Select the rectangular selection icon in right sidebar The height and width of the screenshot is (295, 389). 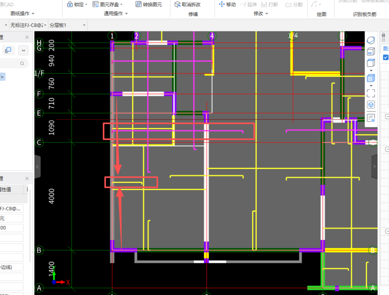pyautogui.click(x=371, y=92)
